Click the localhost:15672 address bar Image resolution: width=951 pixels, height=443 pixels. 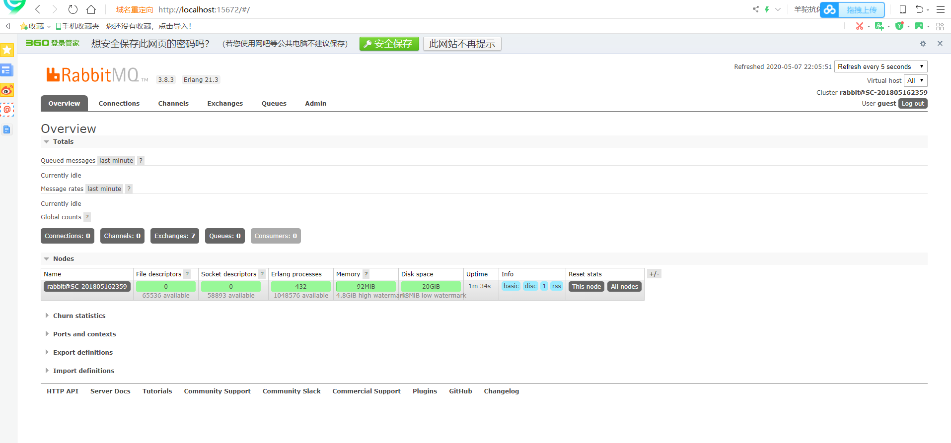point(204,9)
